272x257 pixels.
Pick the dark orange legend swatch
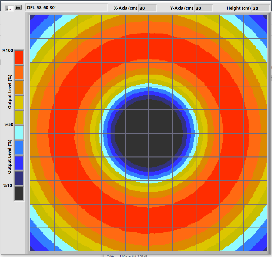click(19, 87)
